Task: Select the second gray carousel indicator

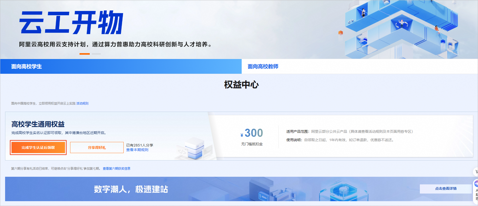Action: [96, 54]
